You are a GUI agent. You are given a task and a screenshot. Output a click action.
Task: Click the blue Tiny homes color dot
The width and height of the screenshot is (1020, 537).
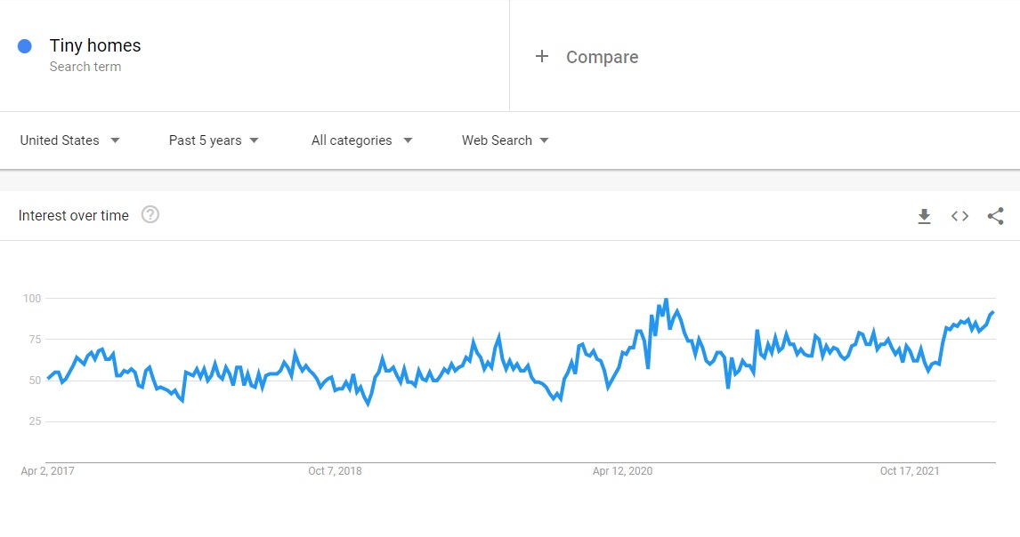tap(25, 46)
